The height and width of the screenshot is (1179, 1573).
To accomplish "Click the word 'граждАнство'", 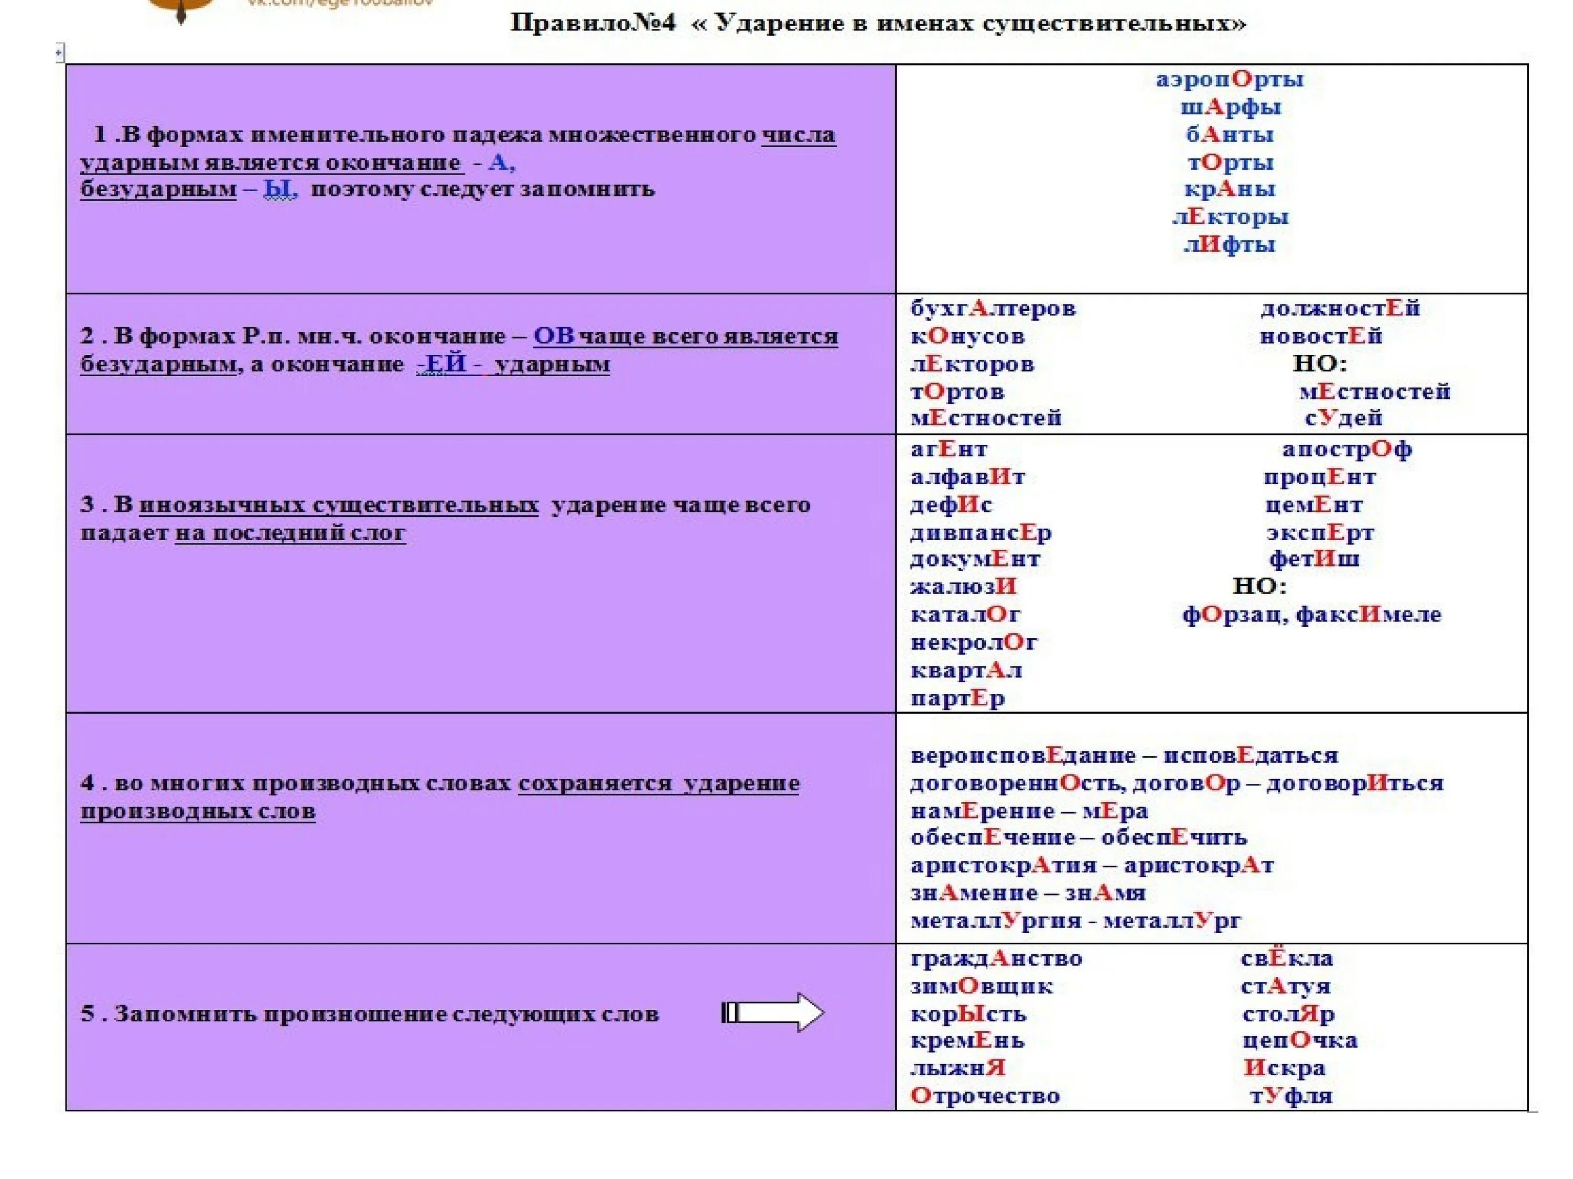I will tap(996, 959).
